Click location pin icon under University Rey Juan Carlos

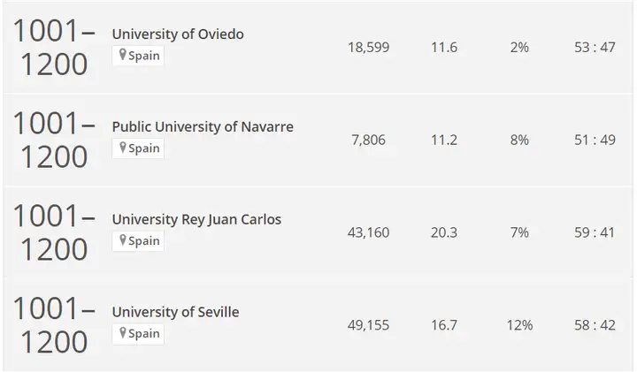tap(122, 240)
